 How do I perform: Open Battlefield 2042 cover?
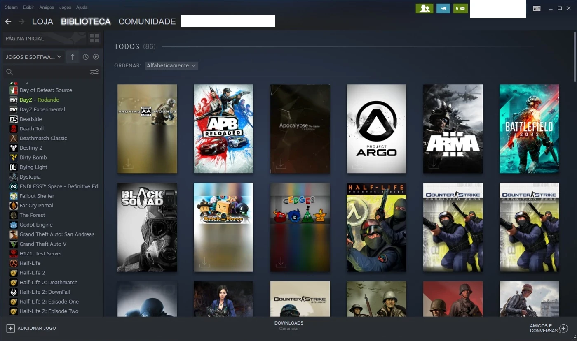point(529,129)
